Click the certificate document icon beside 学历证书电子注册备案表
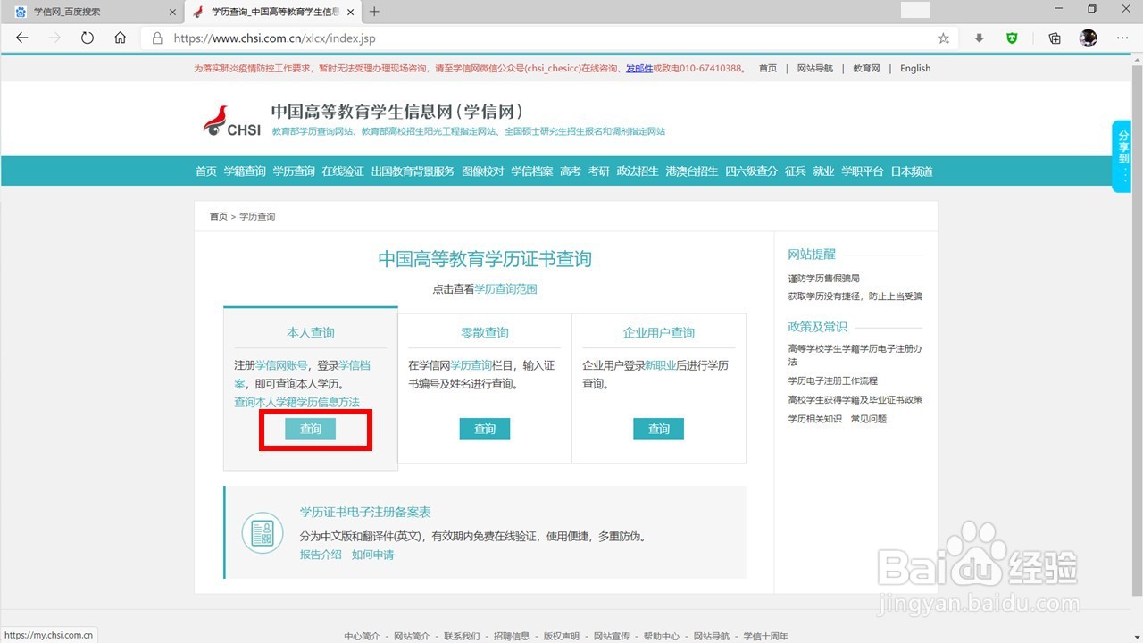This screenshot has height=643, width=1143. coord(263,532)
